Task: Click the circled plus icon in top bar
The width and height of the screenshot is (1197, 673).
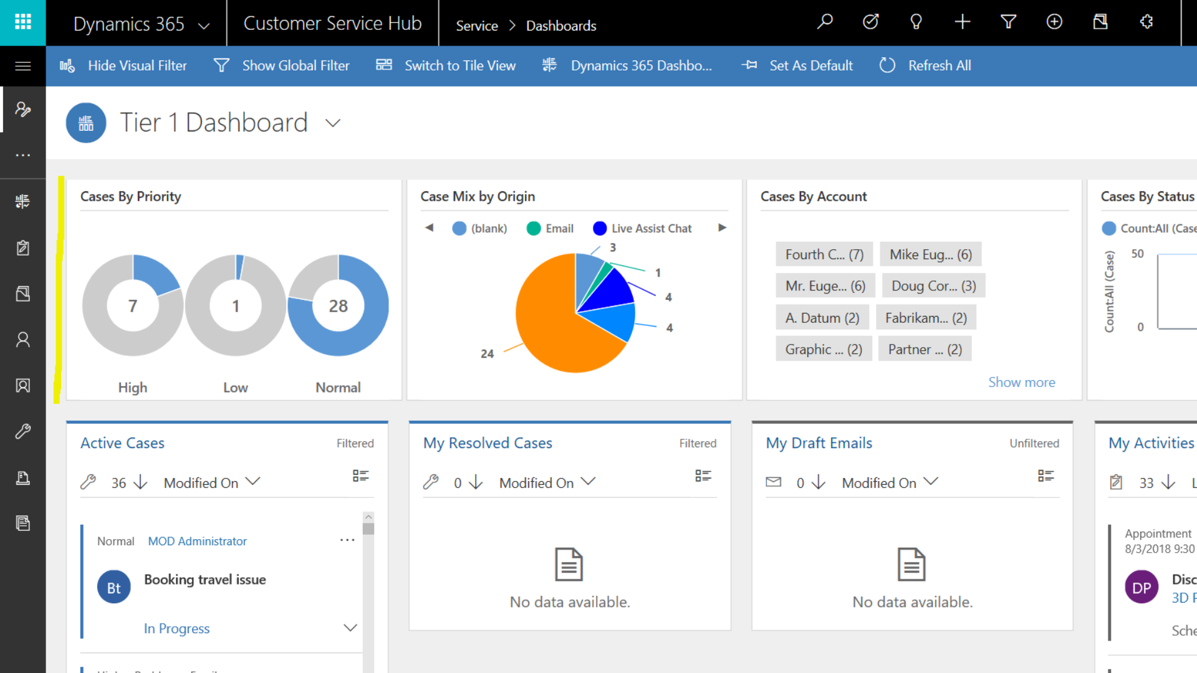Action: [x=1054, y=22]
